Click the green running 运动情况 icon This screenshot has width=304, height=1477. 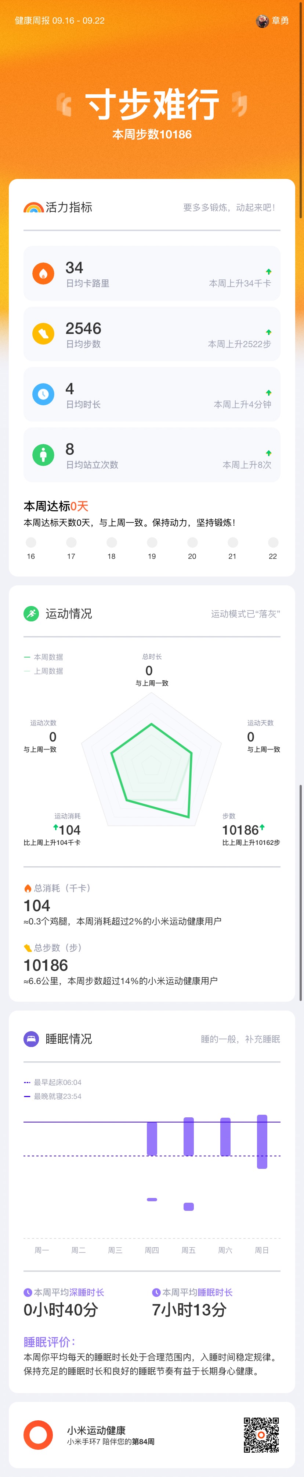[32, 613]
